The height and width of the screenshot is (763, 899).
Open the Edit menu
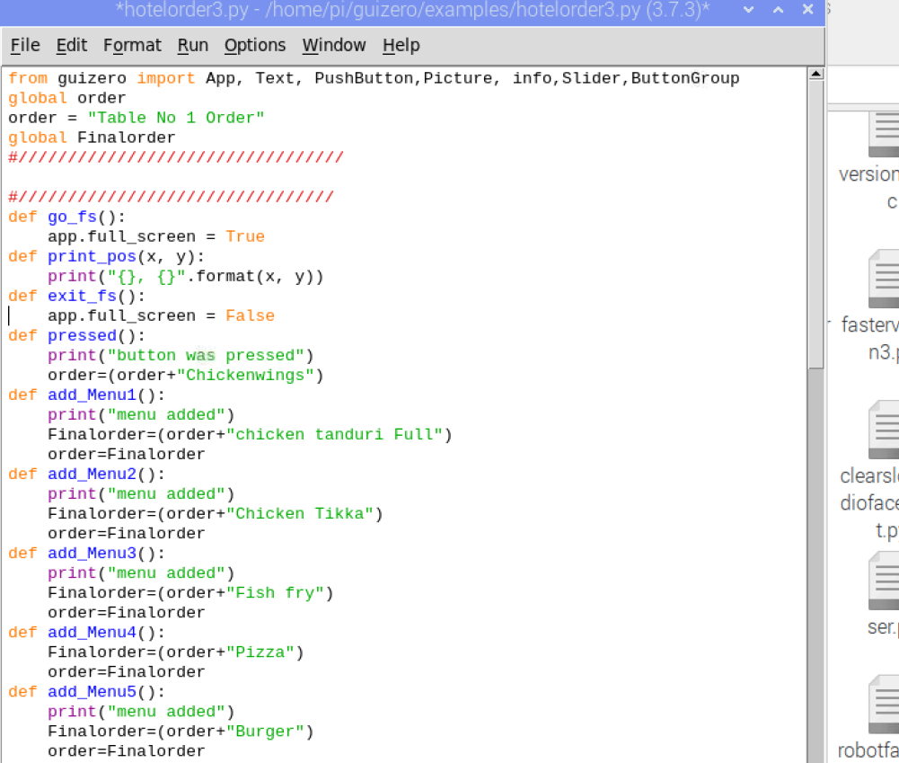point(71,45)
